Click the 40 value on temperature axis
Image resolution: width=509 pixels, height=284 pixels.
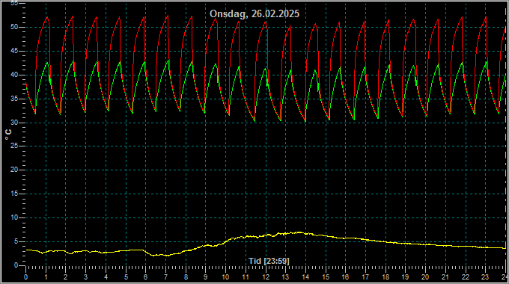click(x=14, y=75)
